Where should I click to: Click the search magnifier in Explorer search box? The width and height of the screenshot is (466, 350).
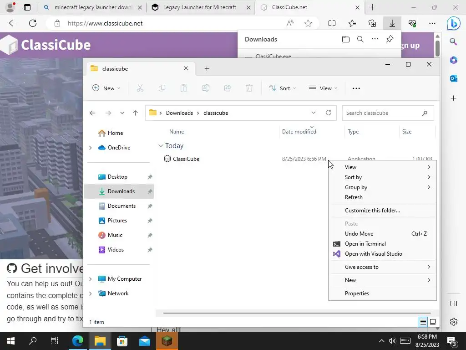(x=425, y=113)
